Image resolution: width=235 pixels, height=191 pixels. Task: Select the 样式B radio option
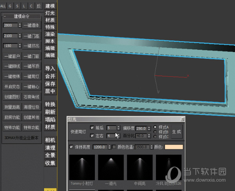(x=155, y=132)
